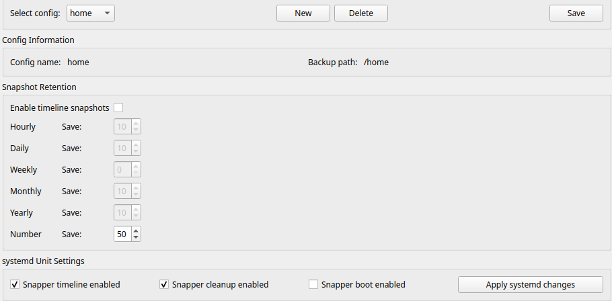Decrease the Number snapshots save value
Screen dimensions: 612x301
pyautogui.click(x=136, y=238)
